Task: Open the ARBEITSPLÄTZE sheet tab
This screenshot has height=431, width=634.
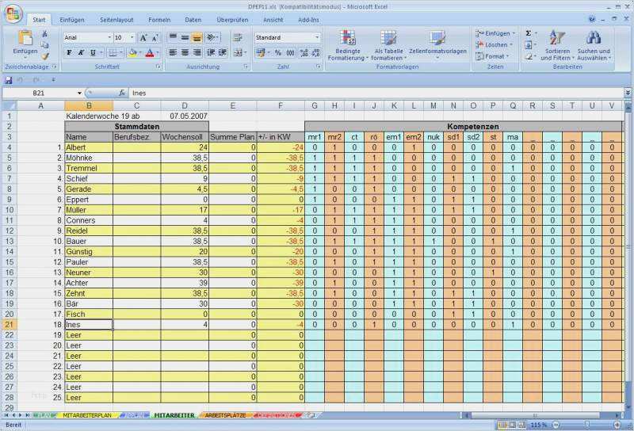Action: (x=225, y=414)
